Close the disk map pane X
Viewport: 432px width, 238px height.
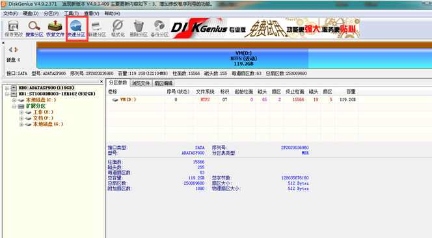click(x=3, y=43)
